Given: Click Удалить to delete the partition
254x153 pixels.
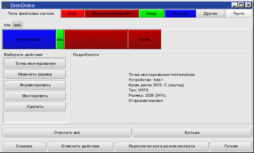Looking at the screenshot, I should (35, 107).
